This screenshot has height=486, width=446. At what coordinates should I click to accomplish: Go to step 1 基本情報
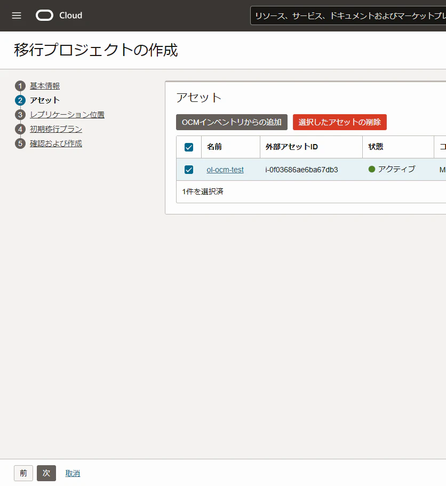[45, 86]
